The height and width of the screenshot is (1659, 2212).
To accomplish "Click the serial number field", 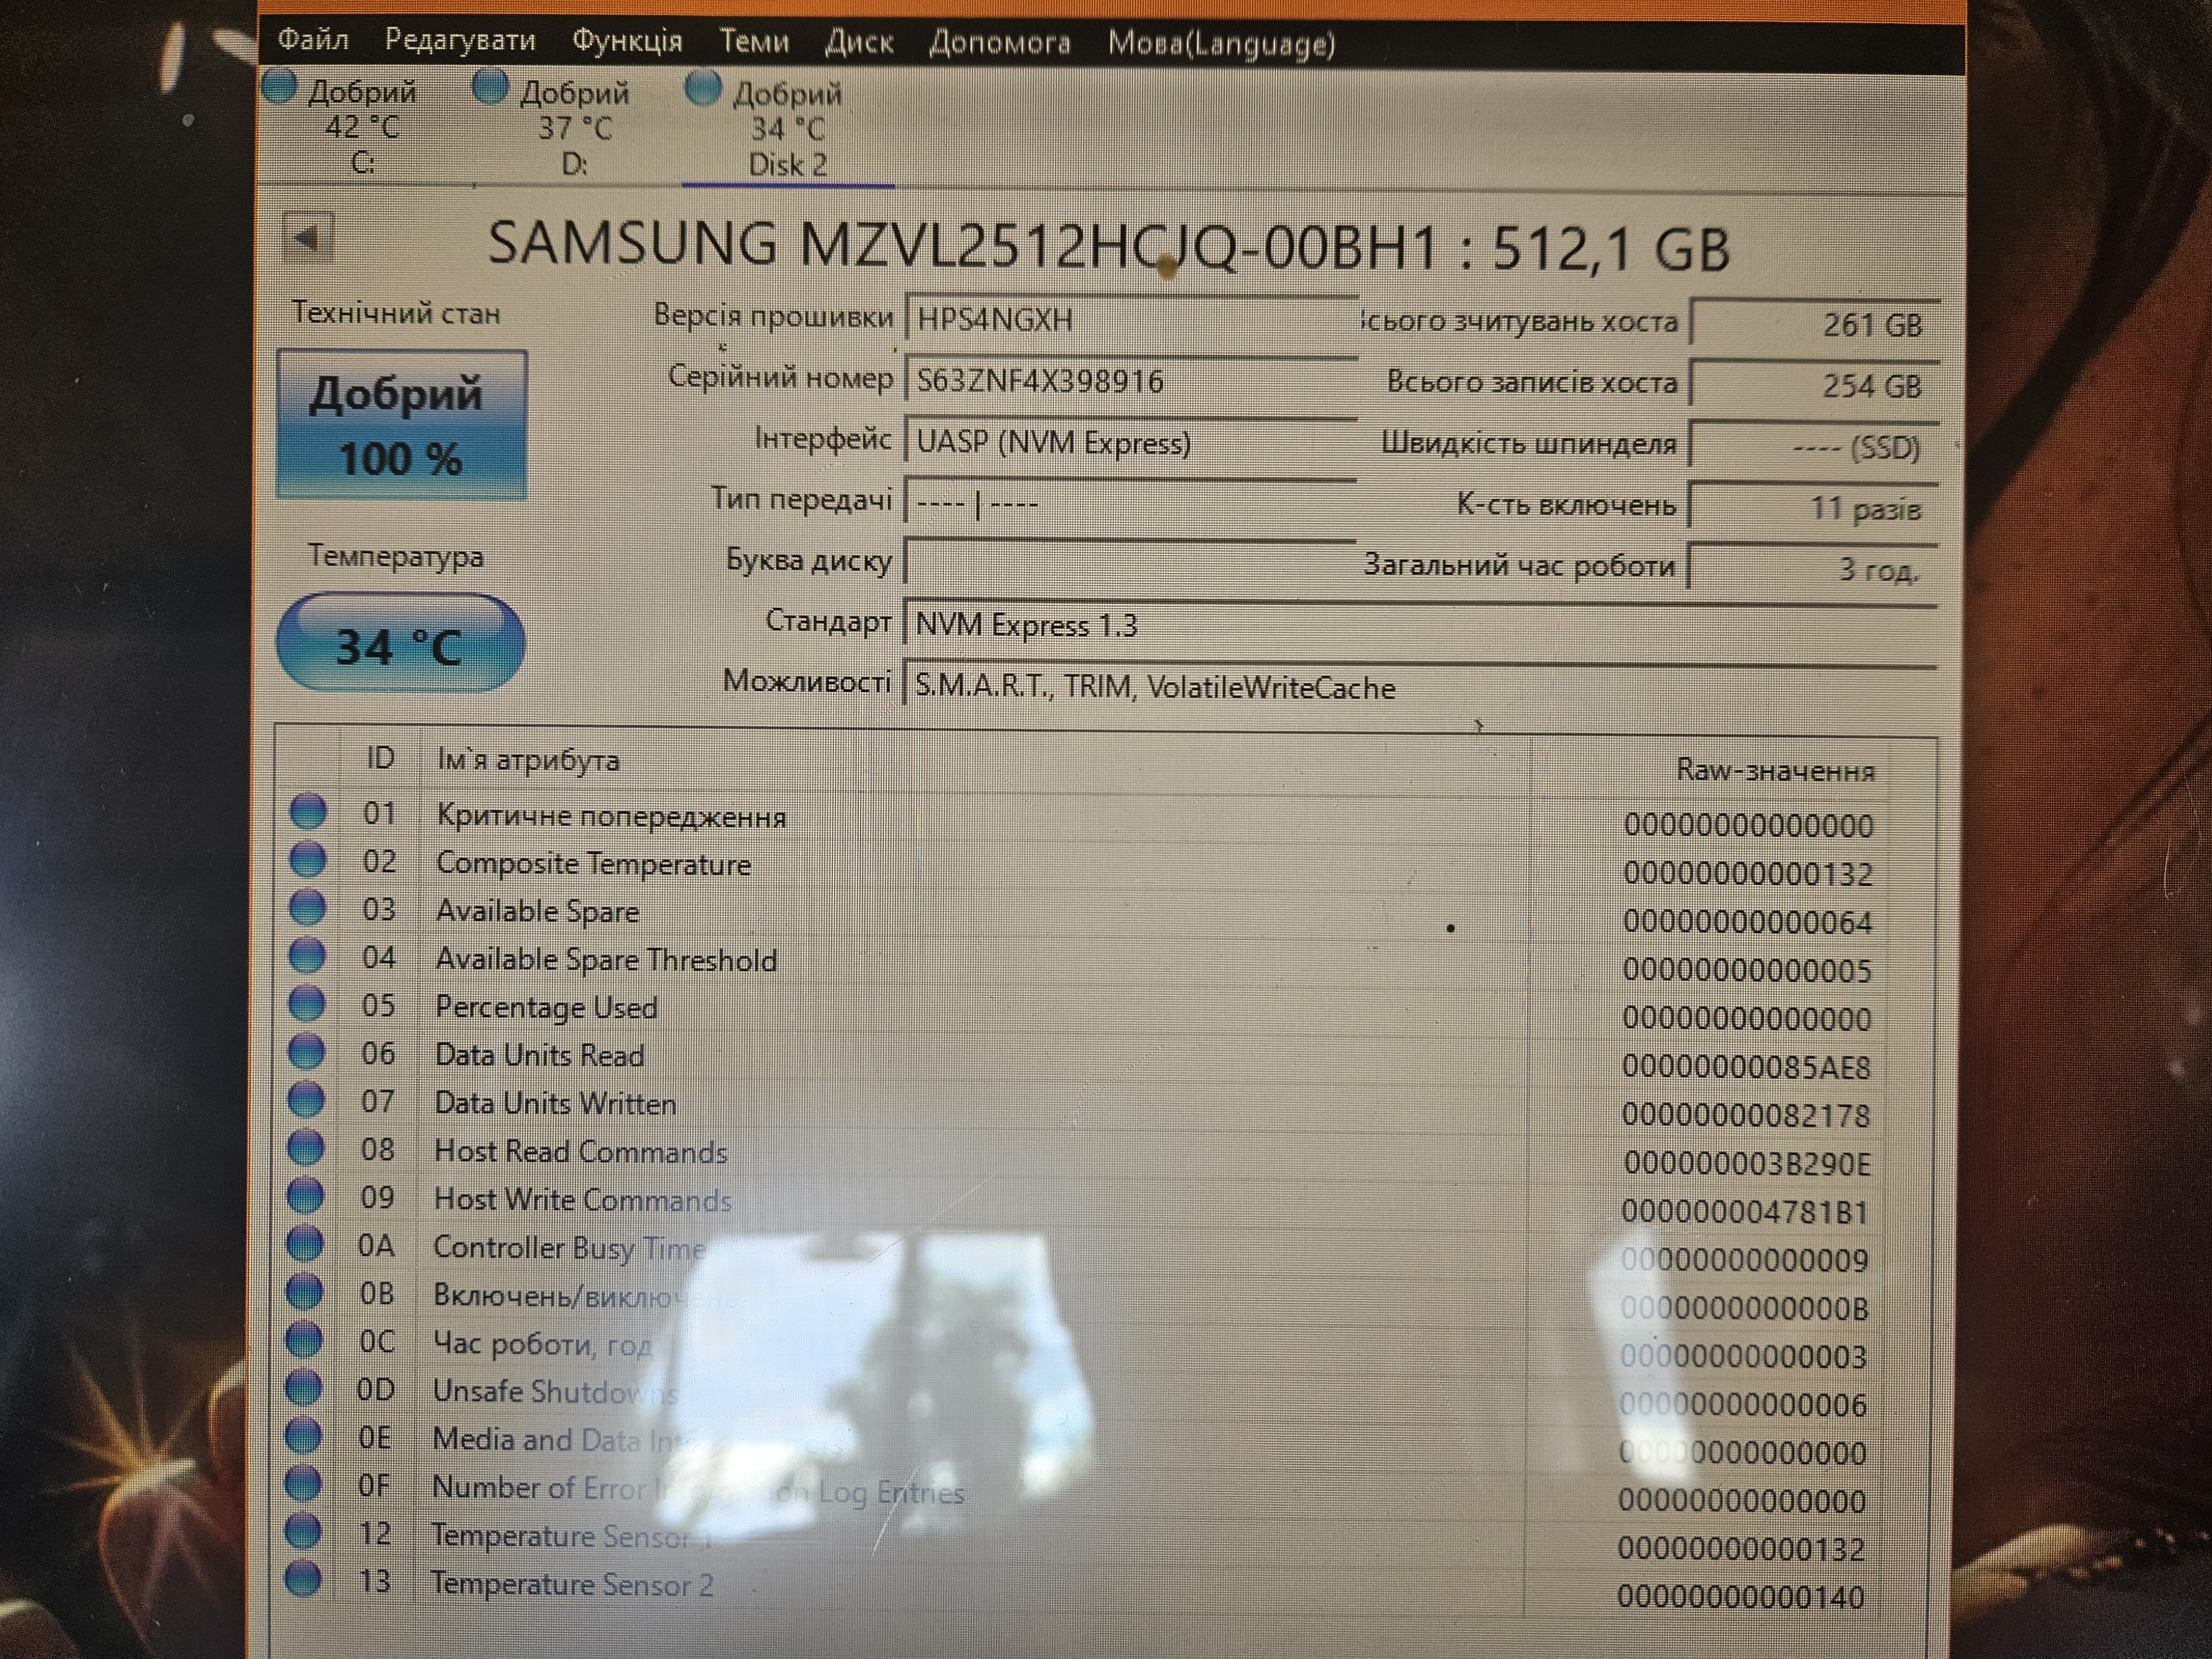I will [x=1130, y=381].
